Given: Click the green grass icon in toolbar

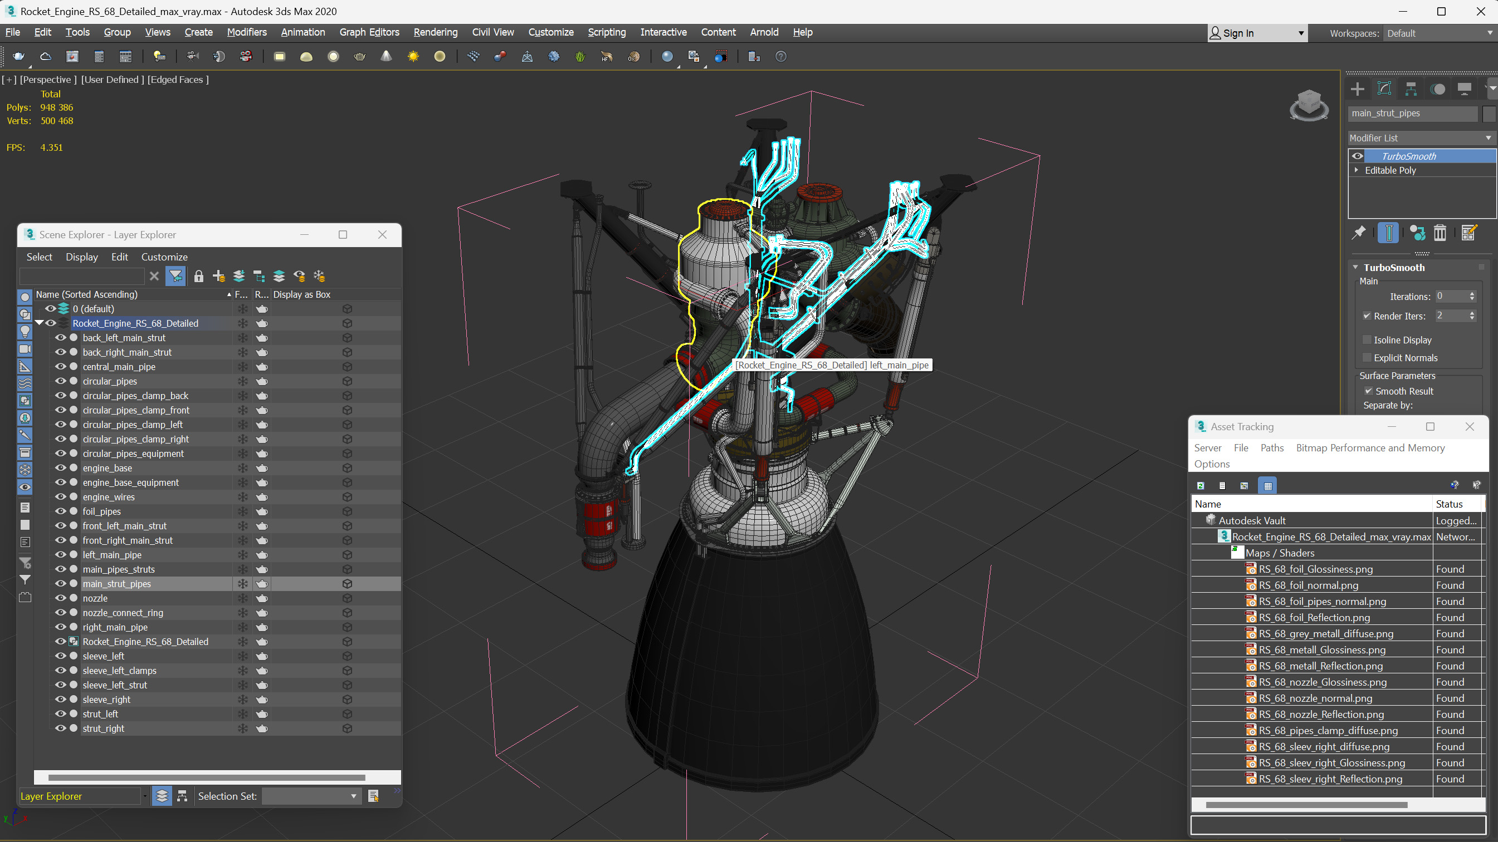Looking at the screenshot, I should tap(580, 56).
